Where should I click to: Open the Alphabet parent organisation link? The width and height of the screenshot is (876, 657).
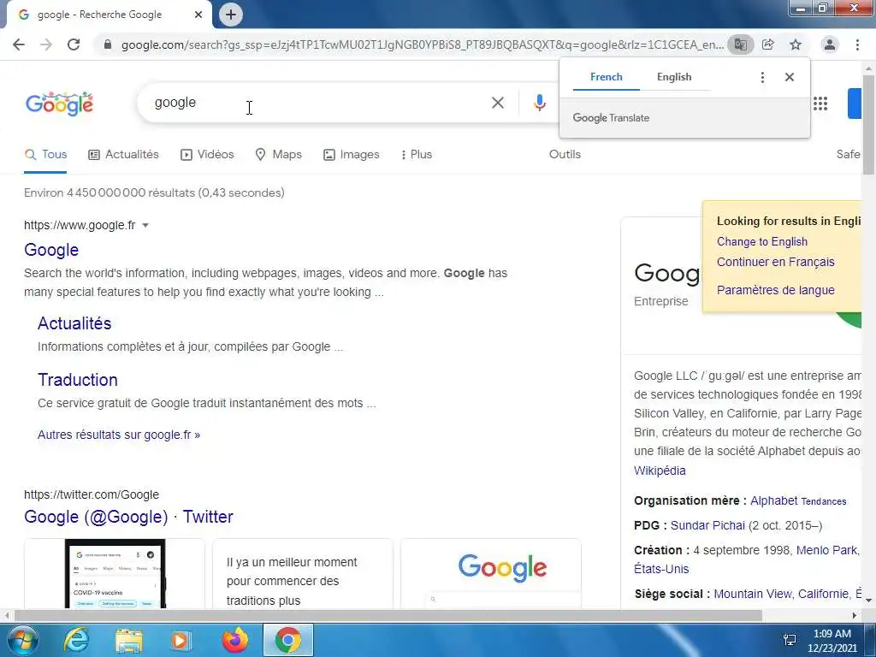pos(773,500)
